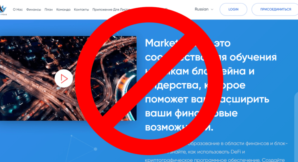Image resolution: width=298 pixels, height=162 pixels.
Task: Go to the 'Финансы' section
Action: click(34, 9)
